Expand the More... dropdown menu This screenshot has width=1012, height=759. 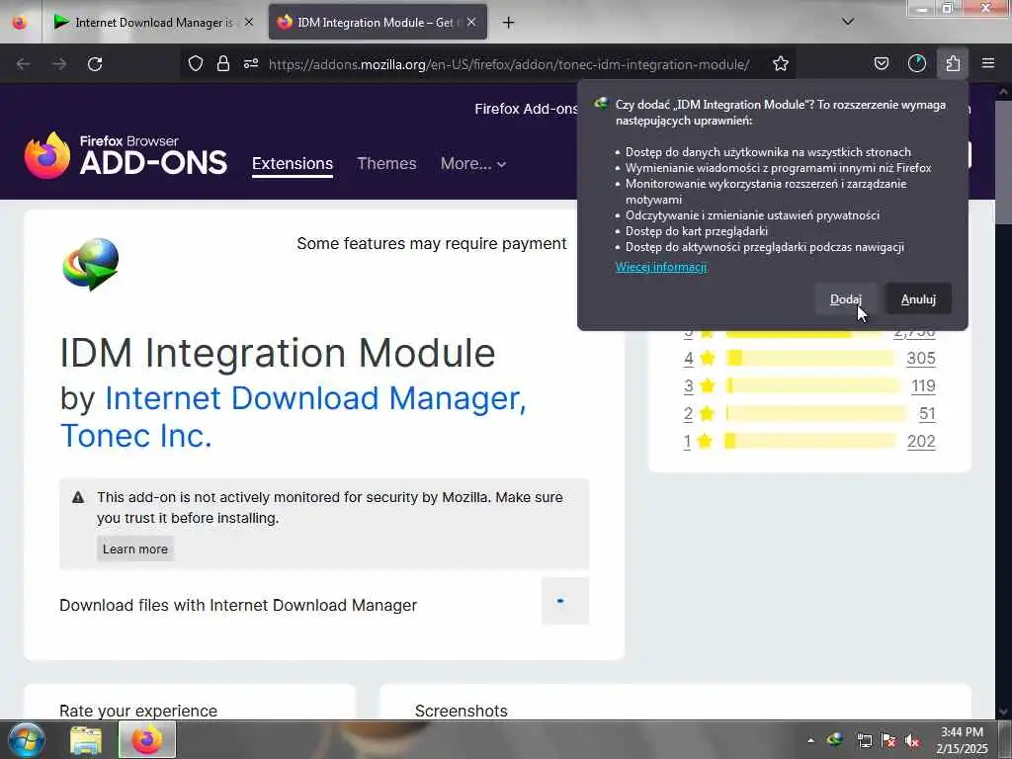(x=473, y=163)
